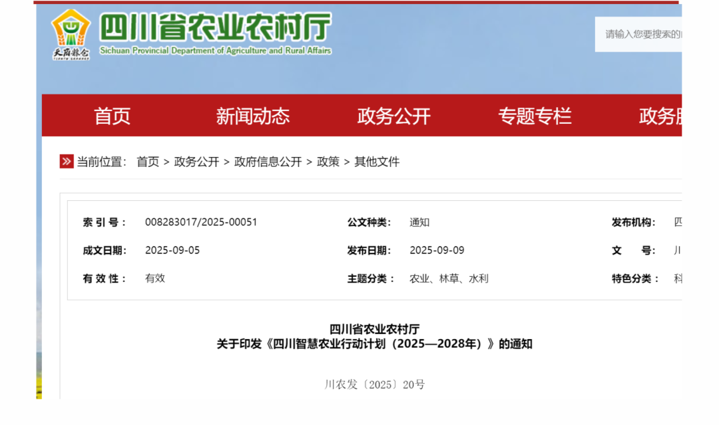Click the 成文日期 value 2025-09-05
This screenshot has width=719, height=425.
[172, 250]
